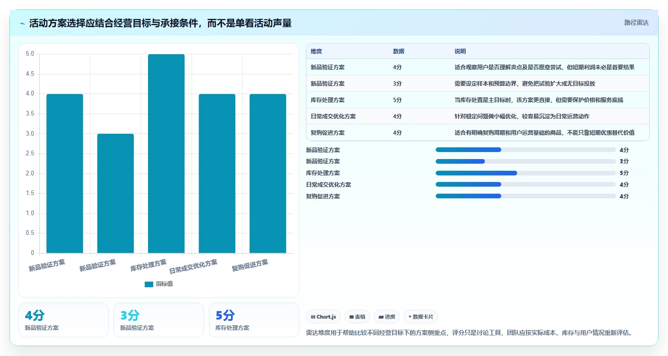
Task: Click the 日常成交优化方案 chart bar
Action: tap(217, 174)
